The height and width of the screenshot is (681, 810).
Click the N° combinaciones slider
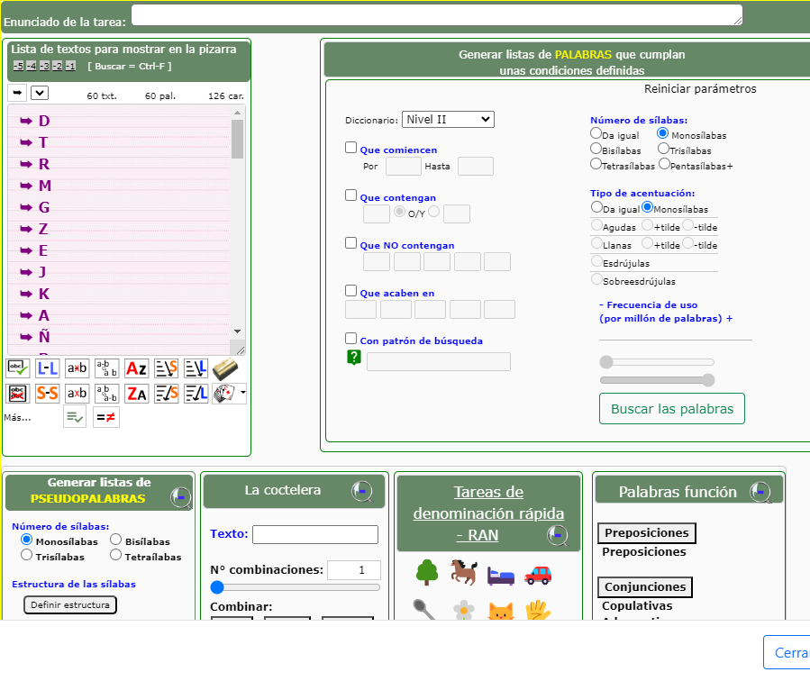point(295,587)
